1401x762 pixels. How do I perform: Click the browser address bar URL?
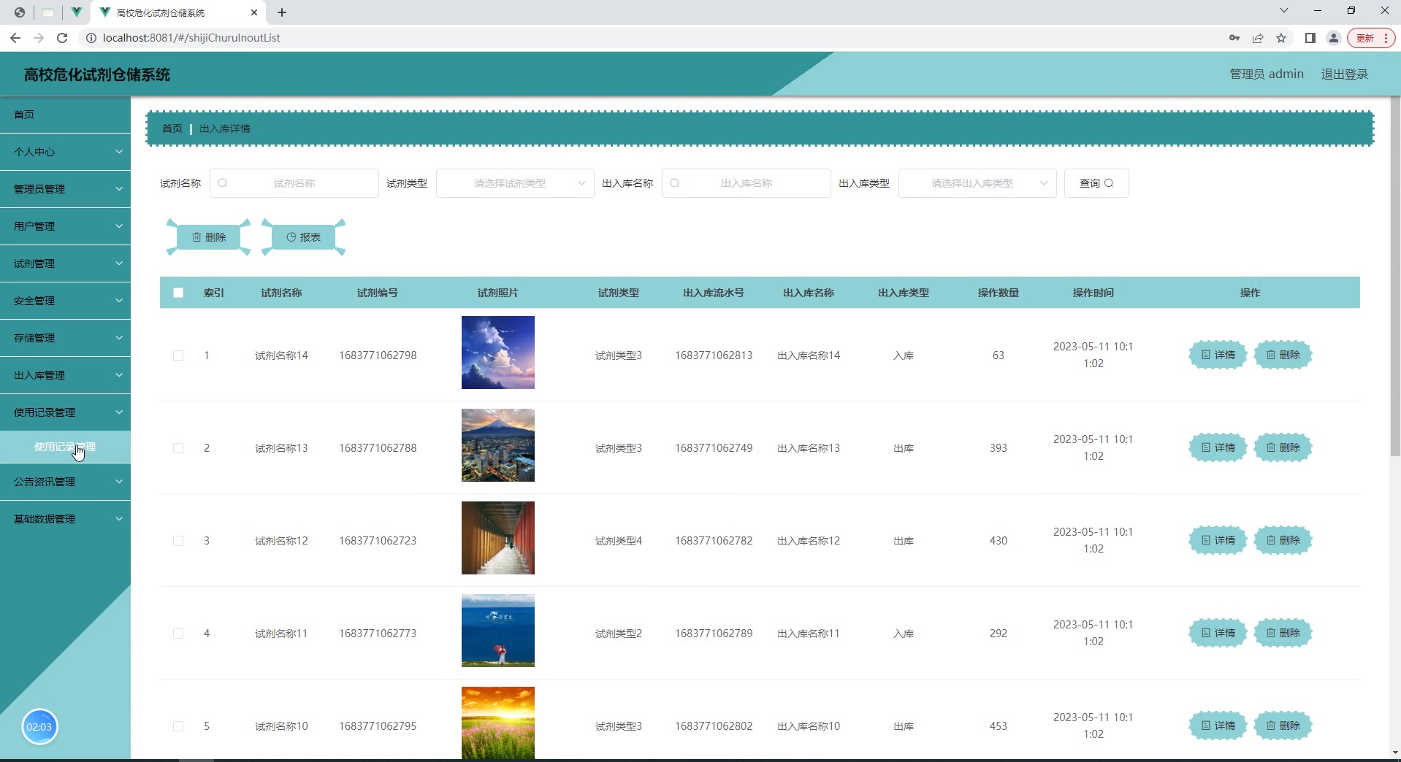click(191, 38)
